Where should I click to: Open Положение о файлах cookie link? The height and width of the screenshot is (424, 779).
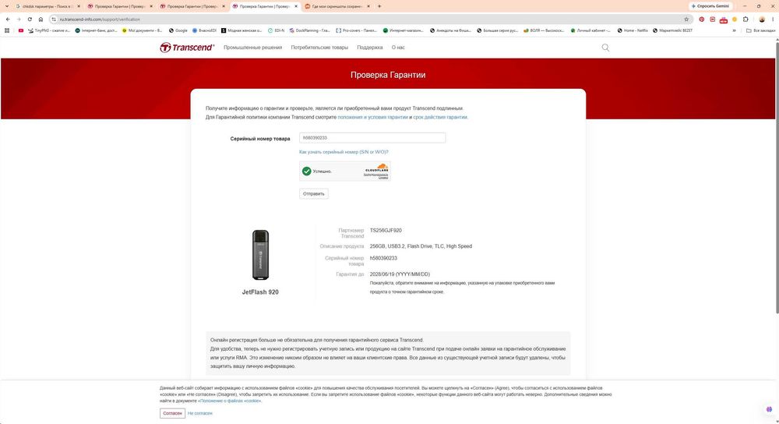pyautogui.click(x=230, y=401)
